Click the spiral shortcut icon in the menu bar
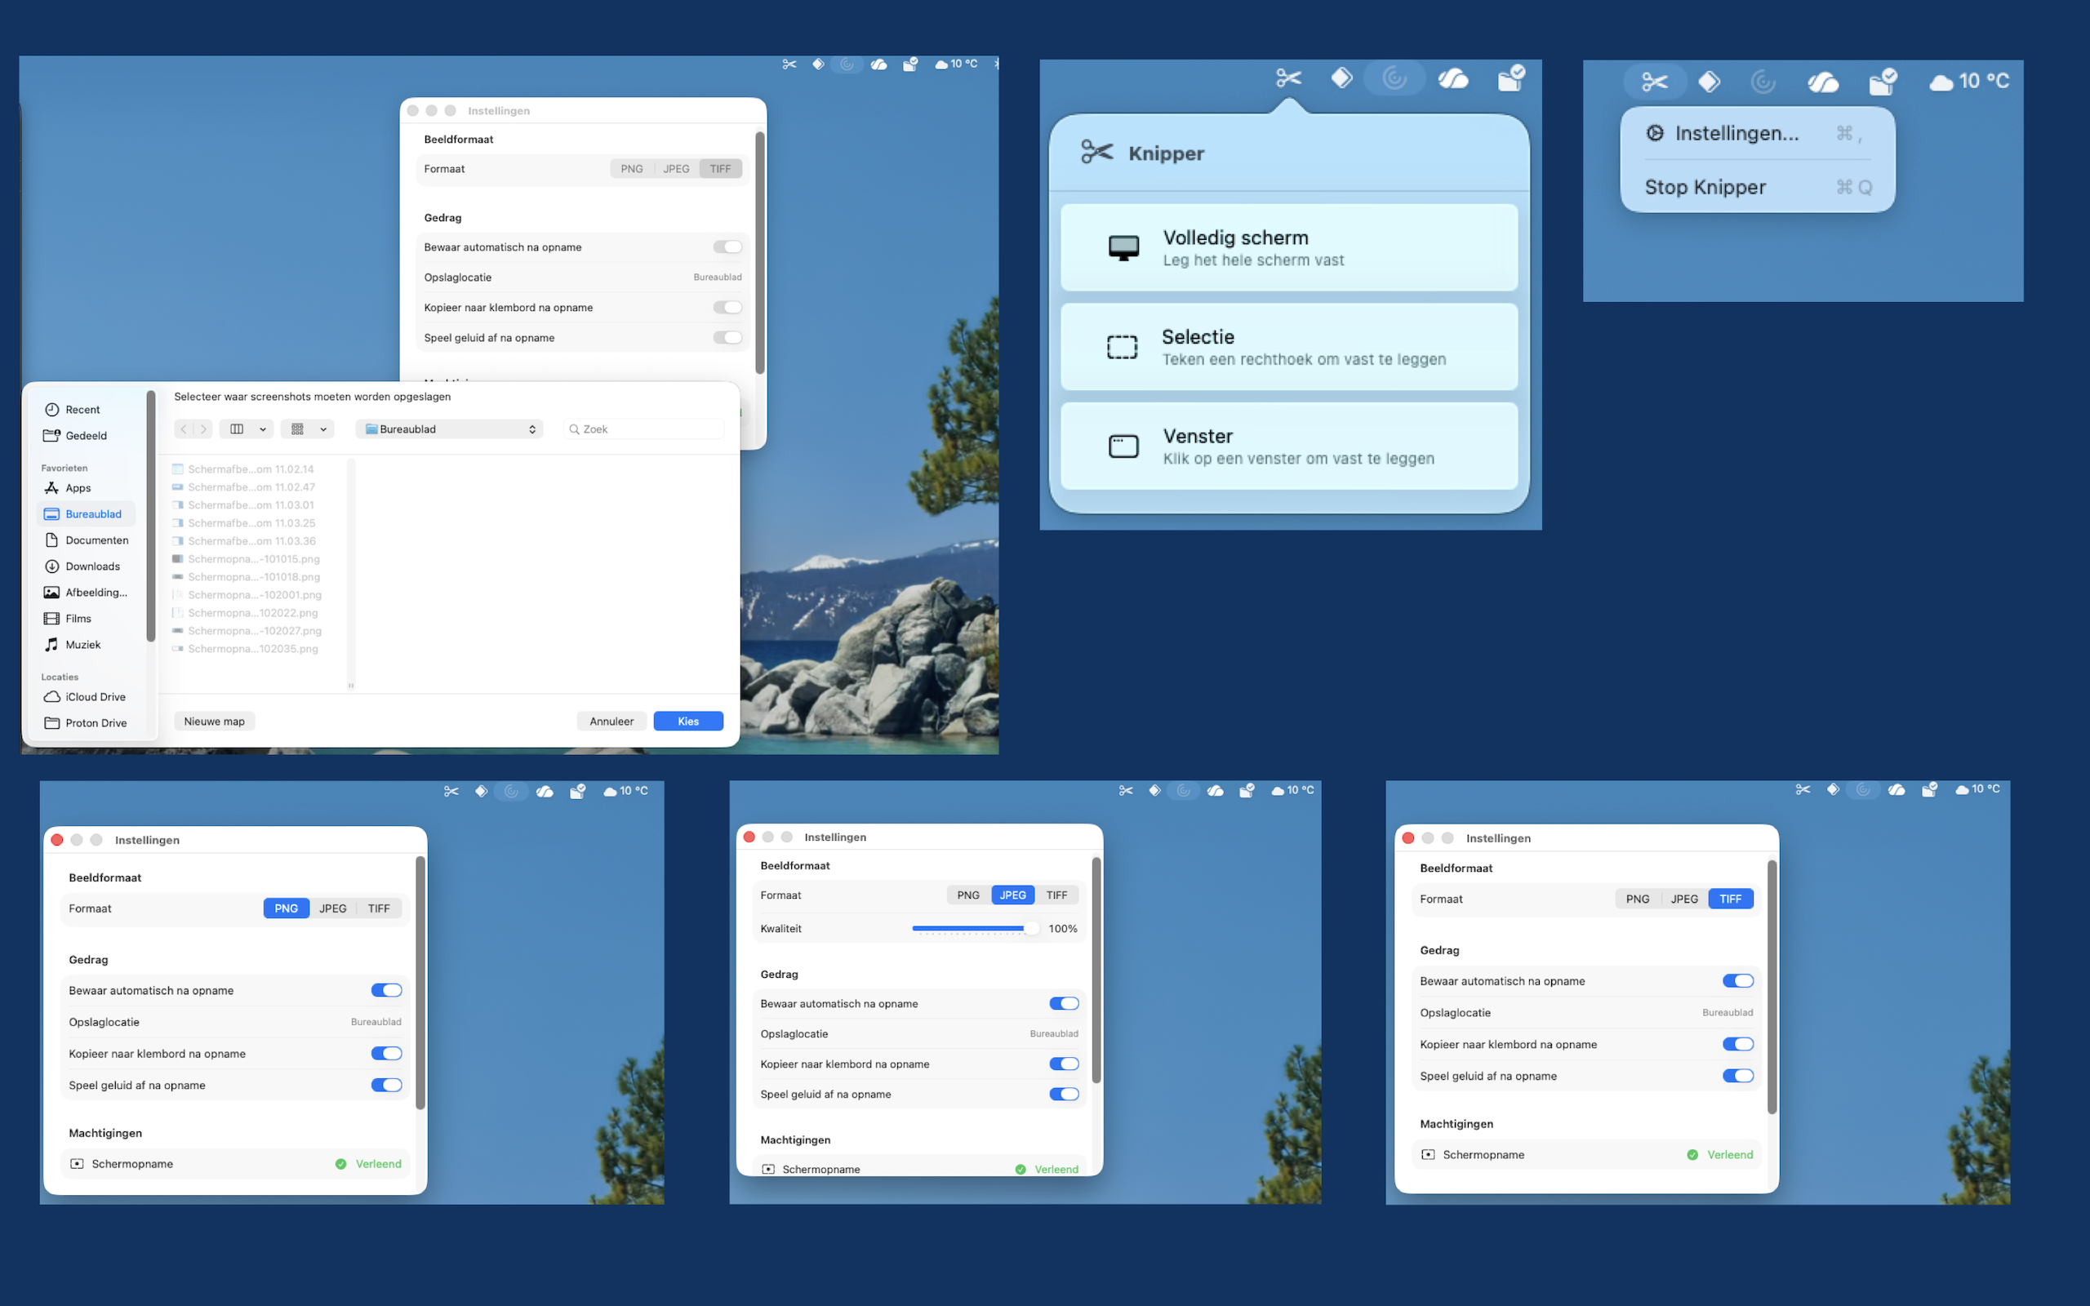 point(1394,78)
